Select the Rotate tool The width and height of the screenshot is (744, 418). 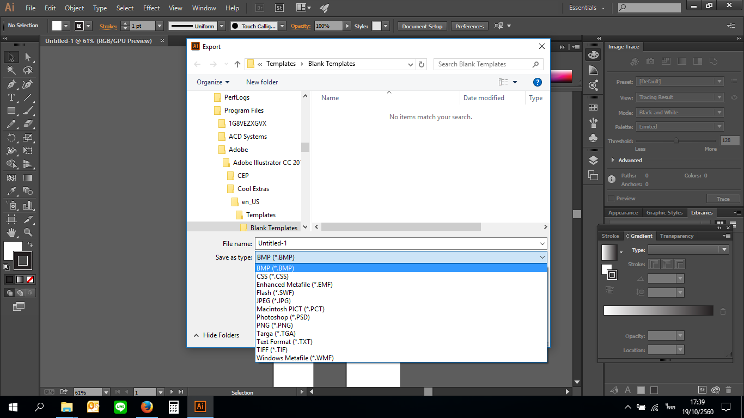coord(11,138)
